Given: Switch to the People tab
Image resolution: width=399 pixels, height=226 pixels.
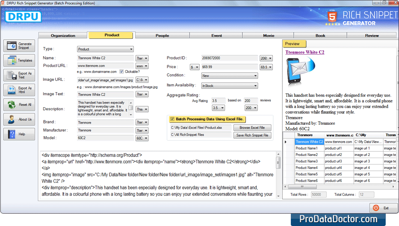Looking at the screenshot, I should (x=163, y=35).
